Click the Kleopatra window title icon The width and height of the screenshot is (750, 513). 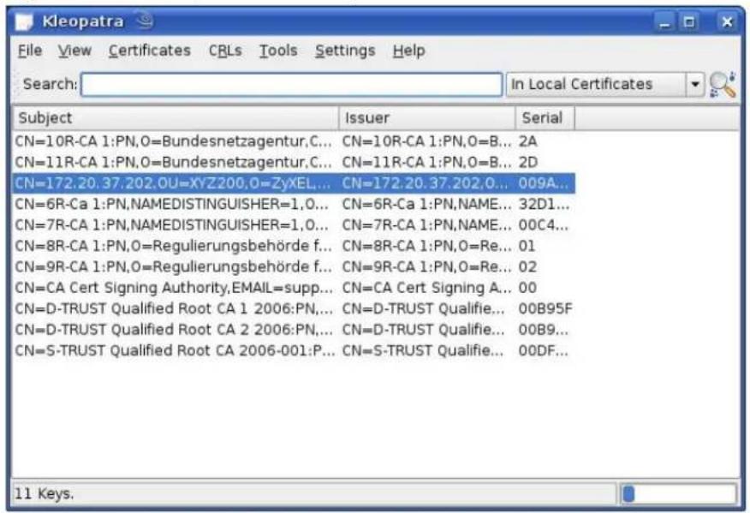point(24,21)
